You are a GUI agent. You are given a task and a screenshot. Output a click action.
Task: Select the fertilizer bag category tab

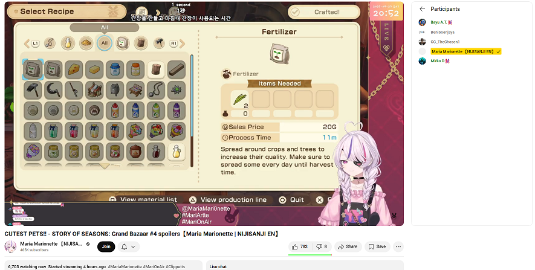[x=123, y=43]
